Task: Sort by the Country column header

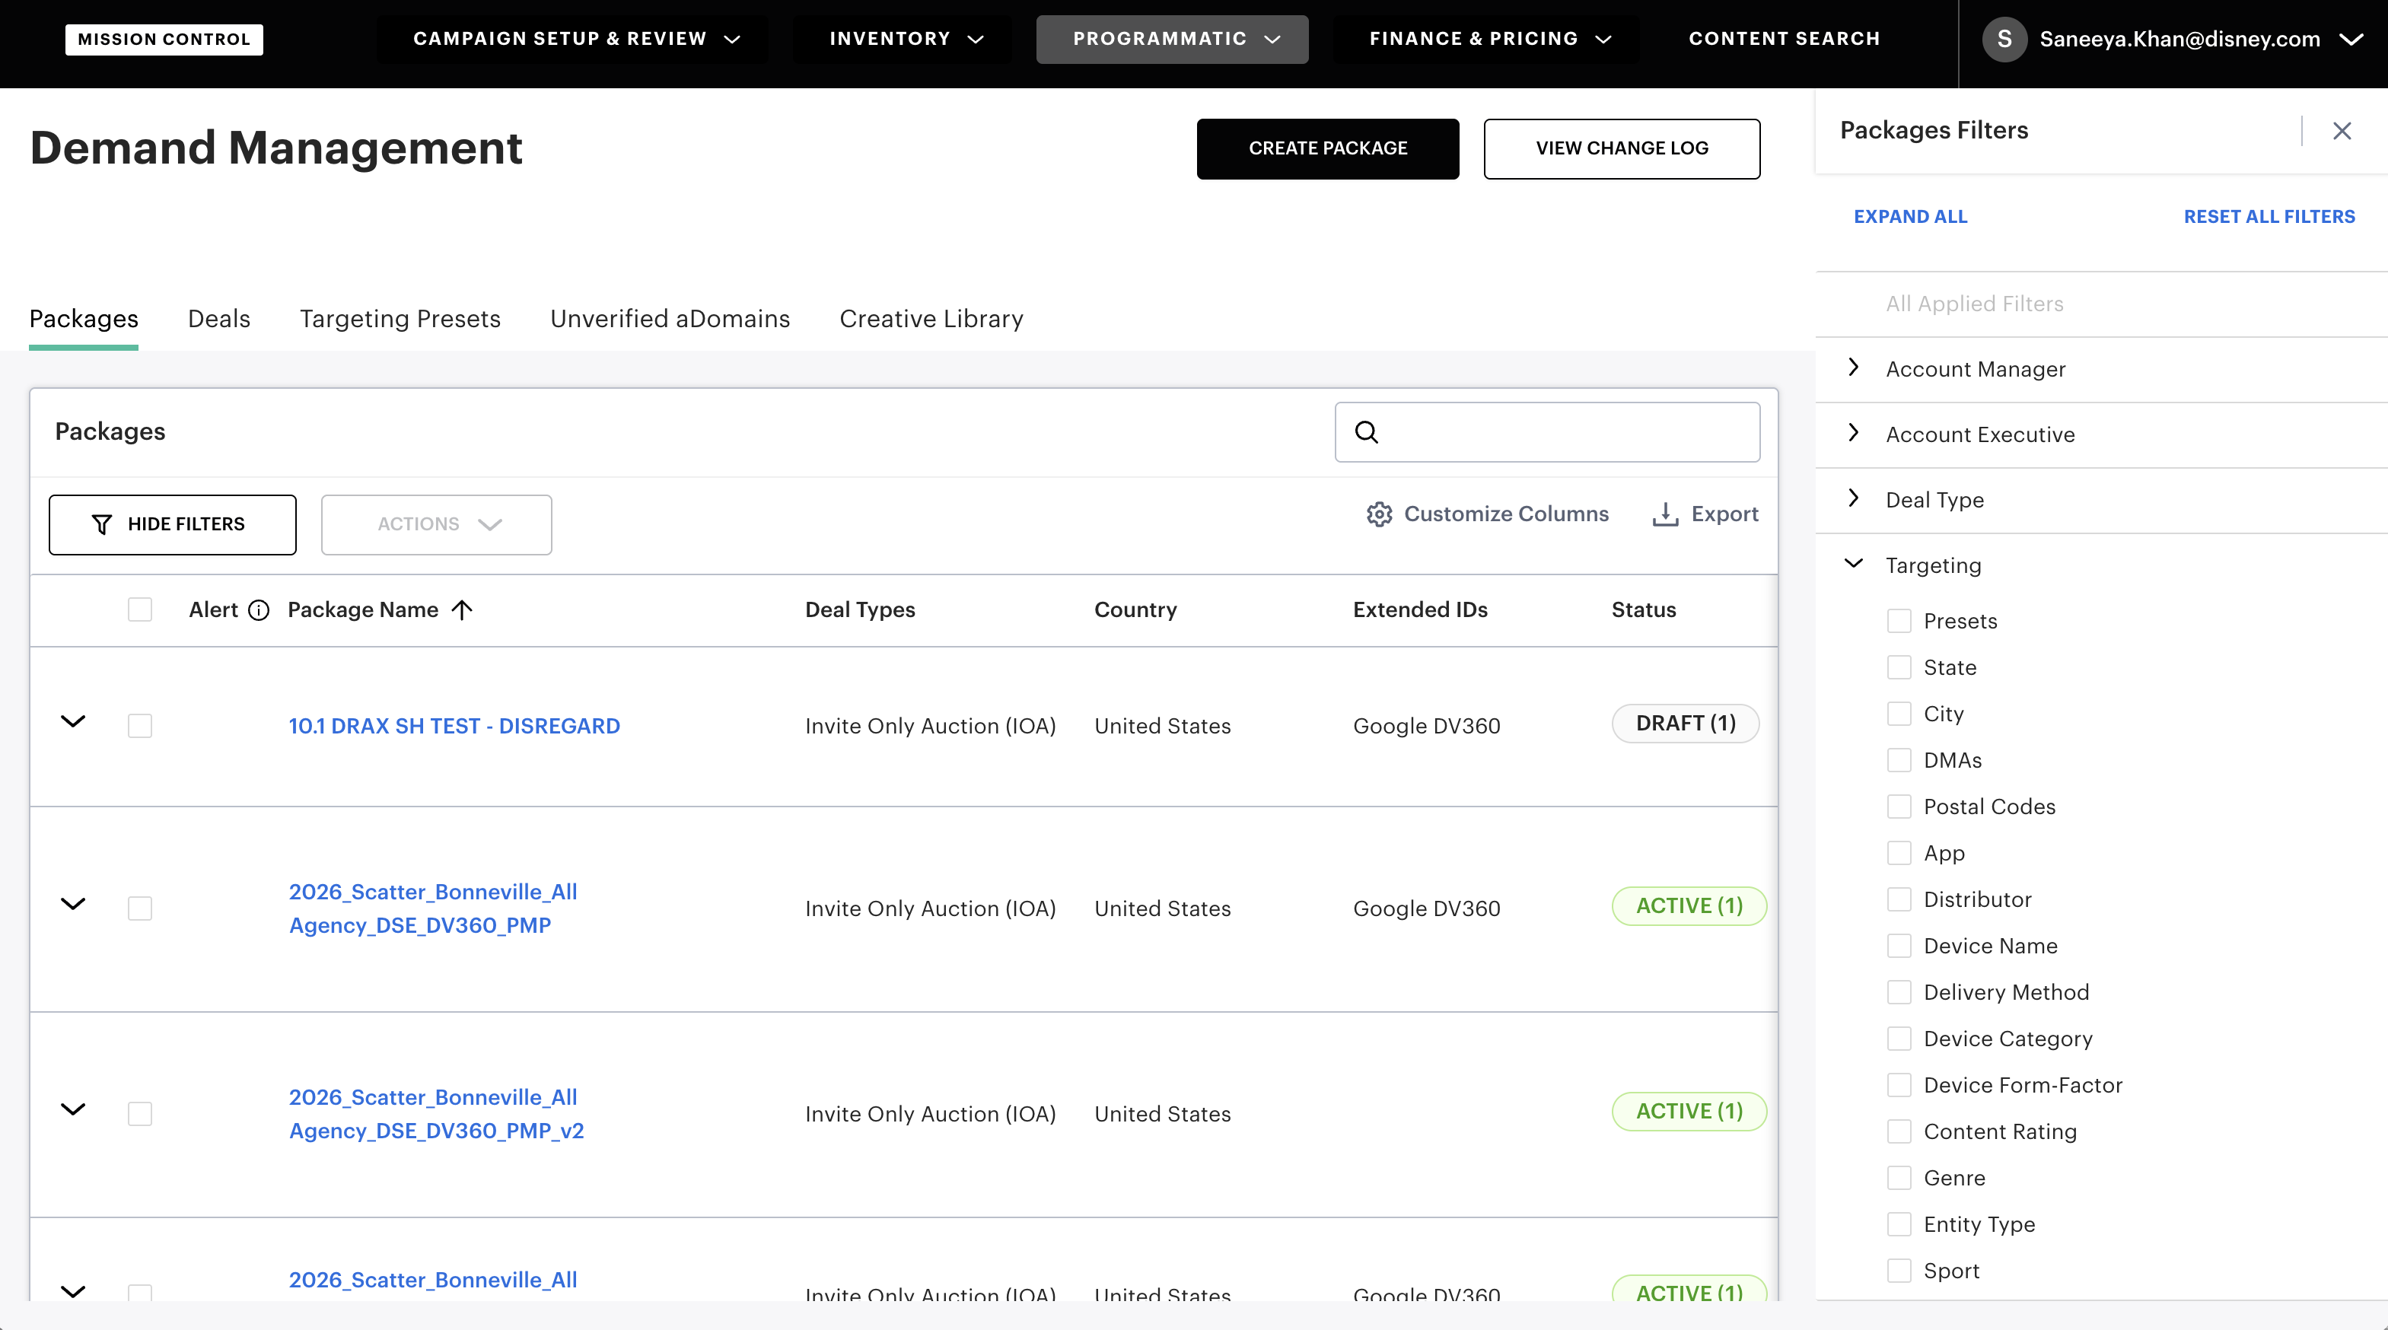Action: click(x=1135, y=610)
